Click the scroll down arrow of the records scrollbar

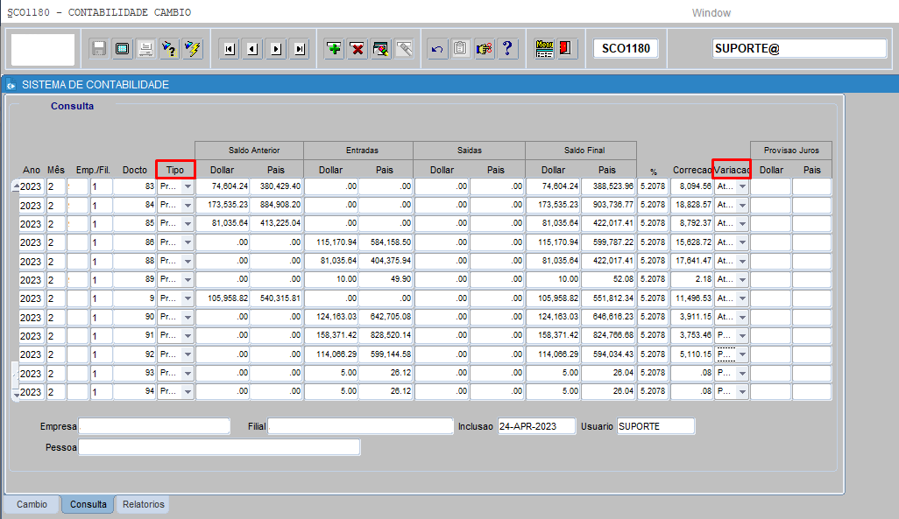pos(16,394)
